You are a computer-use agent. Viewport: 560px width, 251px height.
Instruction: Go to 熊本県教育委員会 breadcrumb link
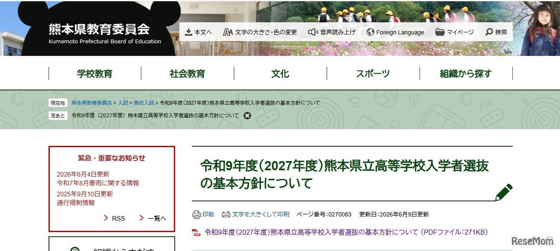point(92,103)
